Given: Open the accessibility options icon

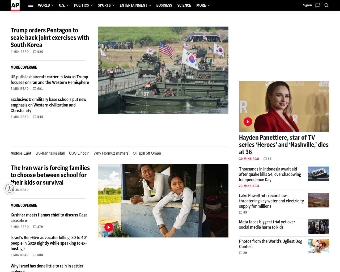Looking at the screenshot, I should click(10, 188).
